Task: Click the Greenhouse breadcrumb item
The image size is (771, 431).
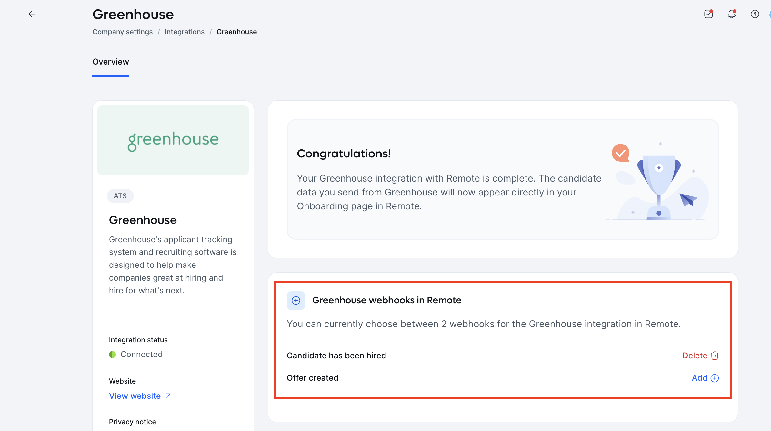Action: pos(237,32)
